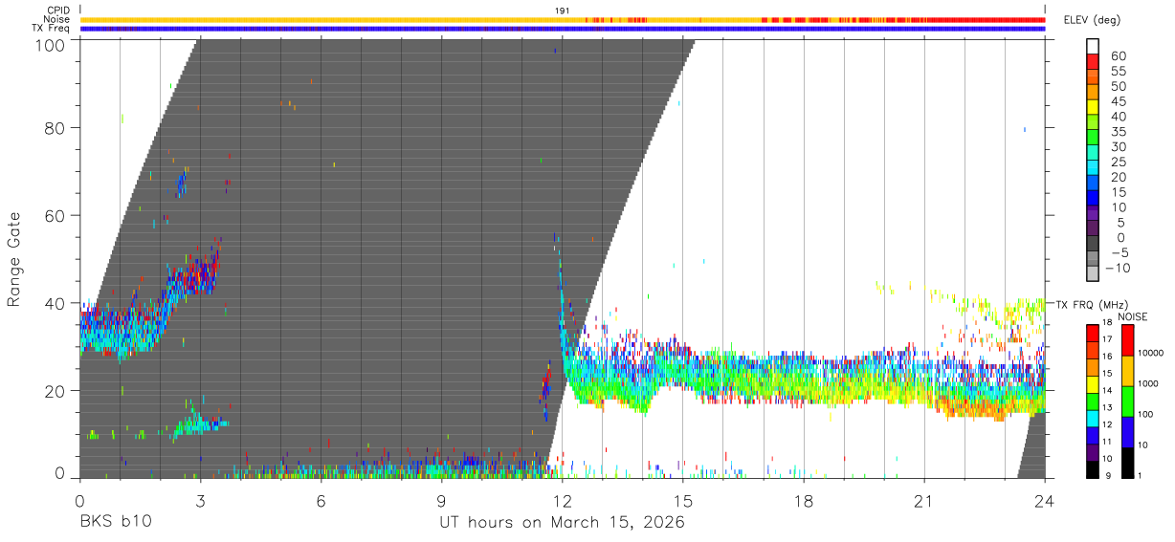Click the 'TX Freq' row label
This screenshot has height=542, width=1175.
(x=52, y=28)
